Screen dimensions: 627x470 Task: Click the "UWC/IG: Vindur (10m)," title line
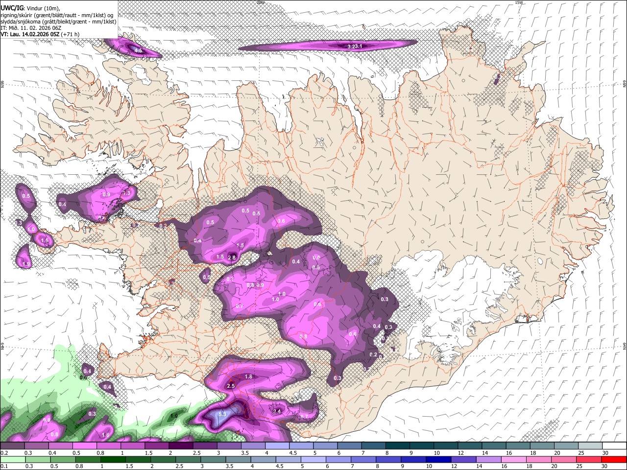[x=30, y=8]
